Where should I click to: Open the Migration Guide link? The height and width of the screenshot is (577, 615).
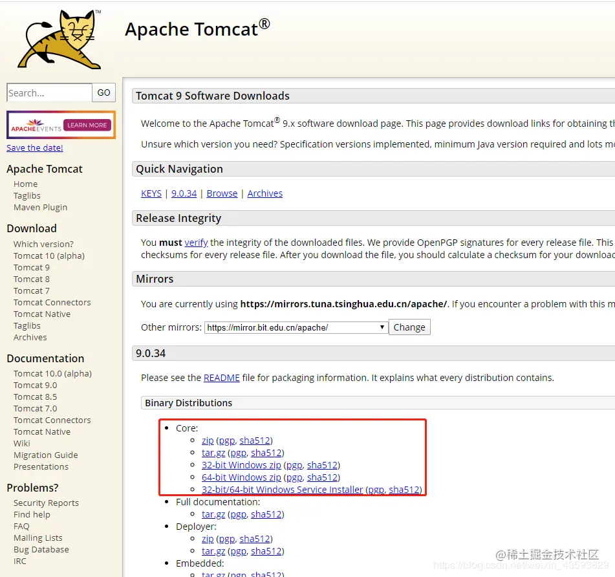(45, 455)
